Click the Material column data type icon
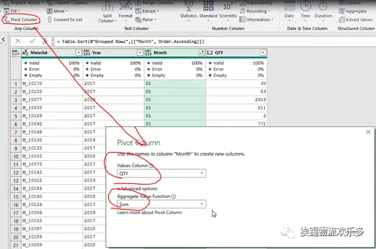 25,52
